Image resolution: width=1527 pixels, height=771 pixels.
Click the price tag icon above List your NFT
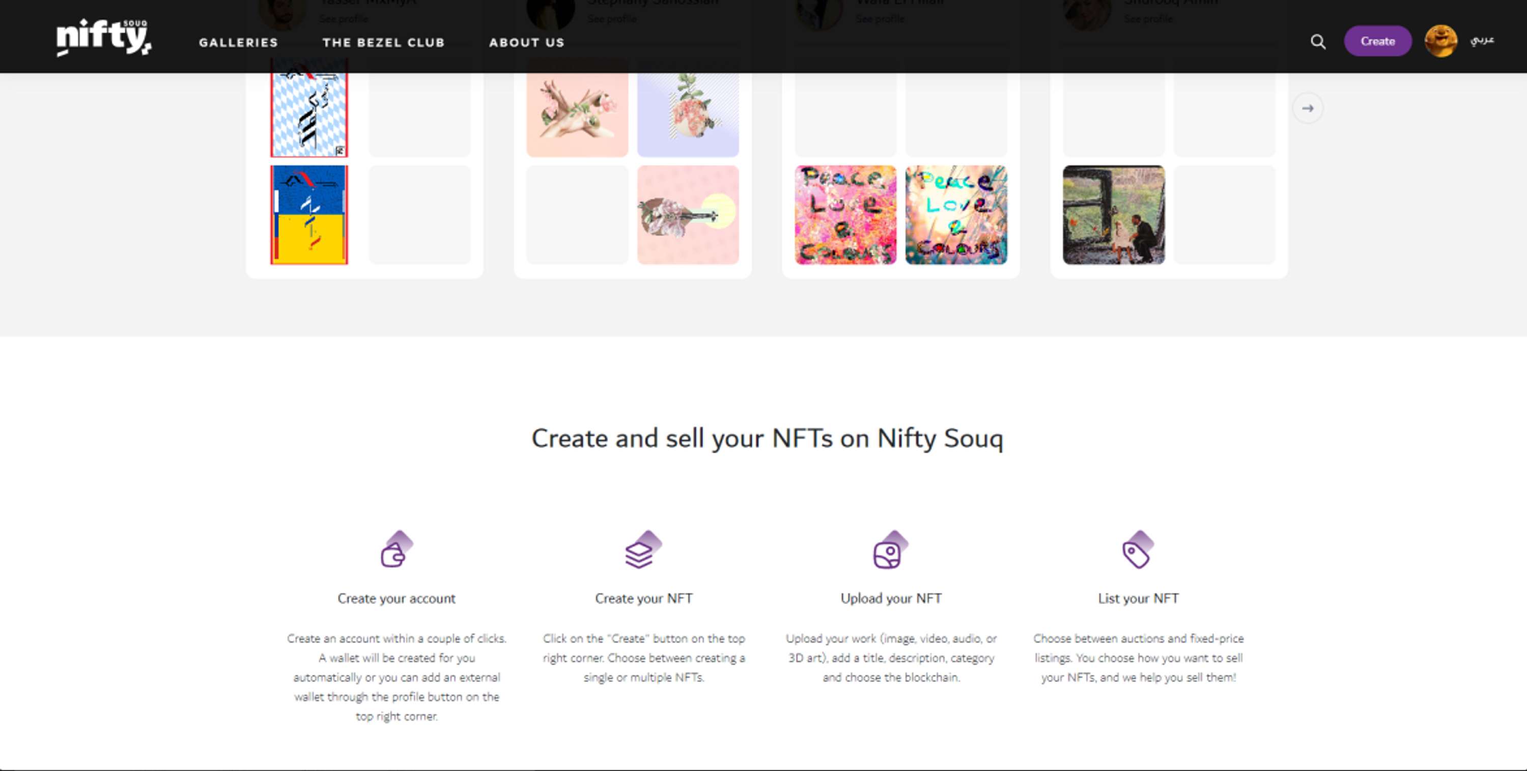tap(1138, 549)
